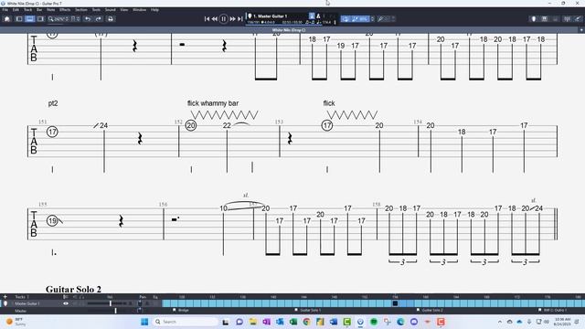This screenshot has height=329, width=585.
Task: Open the Sound menu
Action: coord(110,10)
